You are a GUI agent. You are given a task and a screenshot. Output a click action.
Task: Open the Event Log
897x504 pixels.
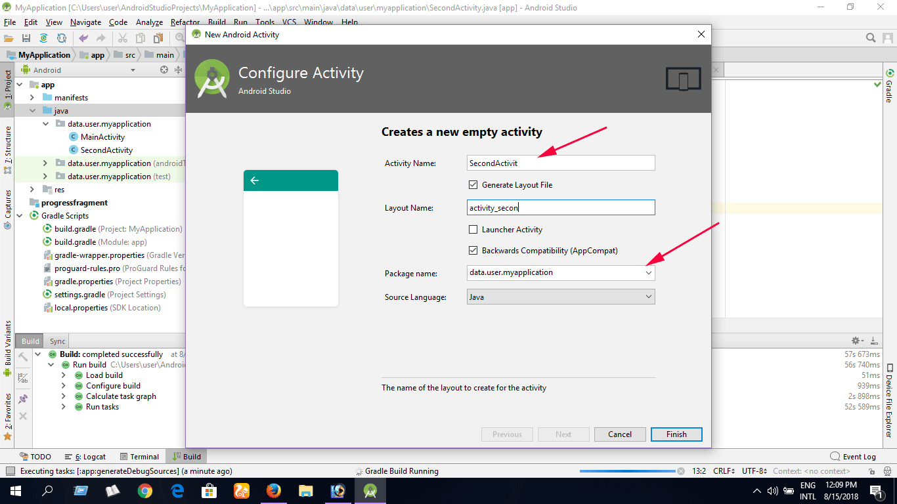pos(853,457)
